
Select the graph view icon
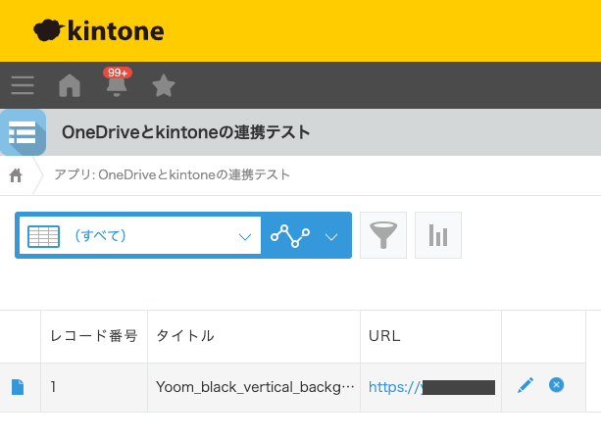pyautogui.click(x=290, y=235)
